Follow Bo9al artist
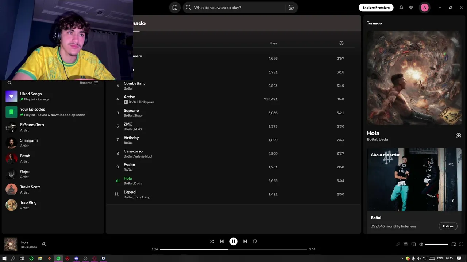467x262 pixels. tap(448, 226)
